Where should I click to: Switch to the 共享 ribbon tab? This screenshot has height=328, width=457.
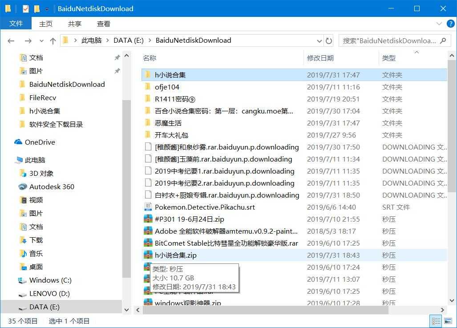point(75,24)
